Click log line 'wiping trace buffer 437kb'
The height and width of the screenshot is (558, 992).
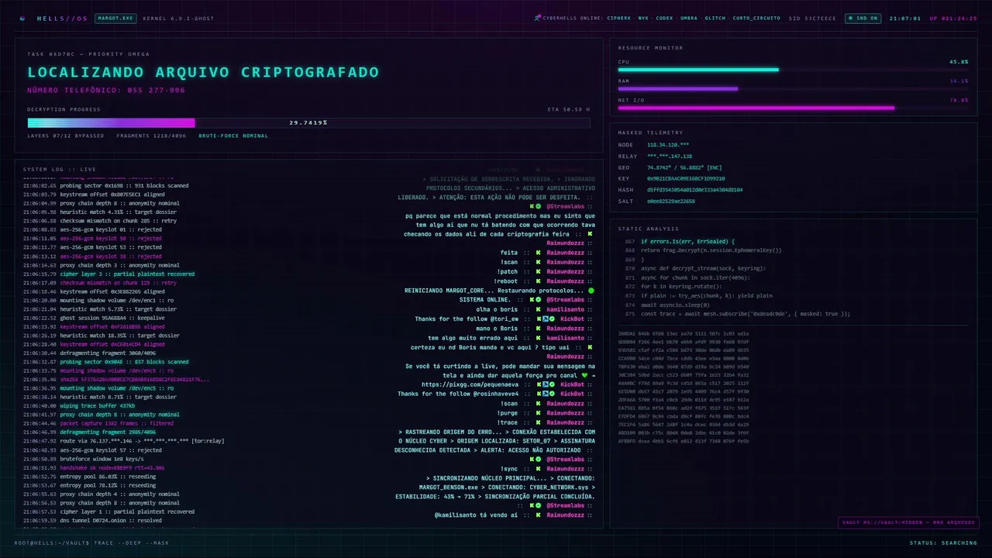(x=97, y=405)
